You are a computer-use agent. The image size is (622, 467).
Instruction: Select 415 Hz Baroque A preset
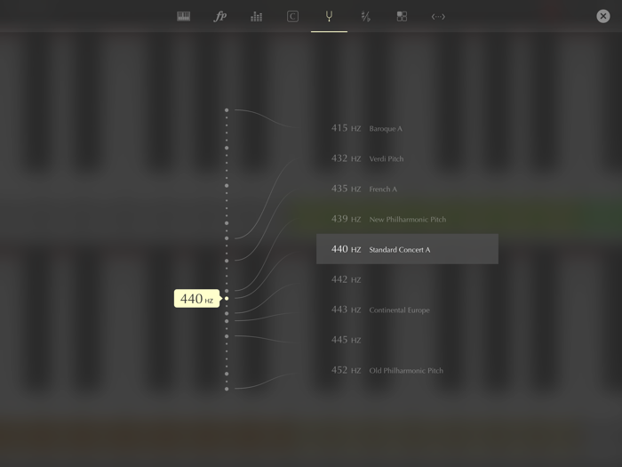(x=407, y=128)
